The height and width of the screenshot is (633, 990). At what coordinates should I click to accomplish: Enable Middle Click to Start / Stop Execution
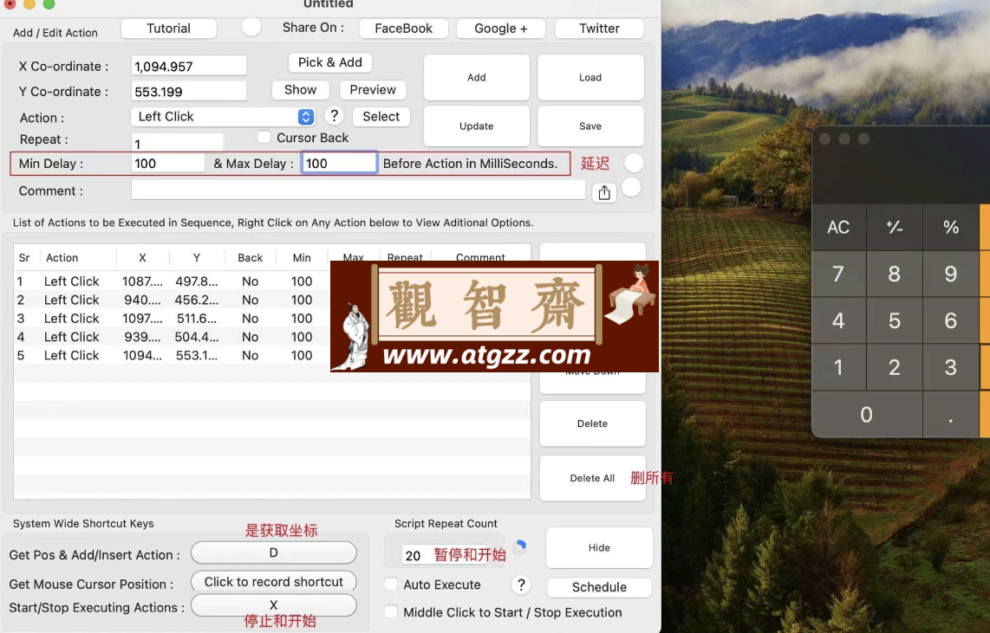coord(391,611)
